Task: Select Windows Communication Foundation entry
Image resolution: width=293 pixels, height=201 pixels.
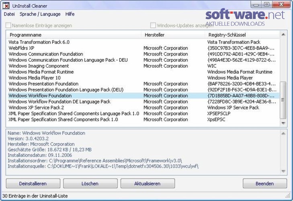Action: click(46, 54)
